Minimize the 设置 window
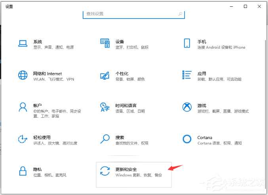This screenshot has width=268, height=195. 232,6
